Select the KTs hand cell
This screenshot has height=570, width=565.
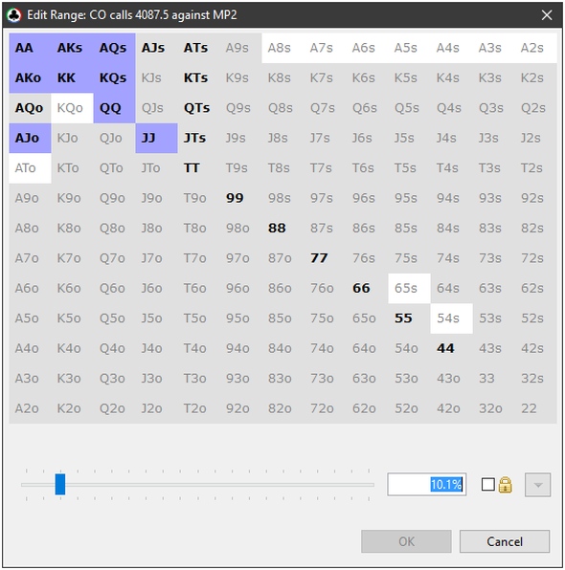tap(199, 78)
